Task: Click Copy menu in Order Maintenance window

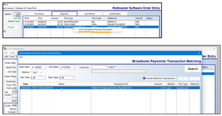Action: (12, 53)
